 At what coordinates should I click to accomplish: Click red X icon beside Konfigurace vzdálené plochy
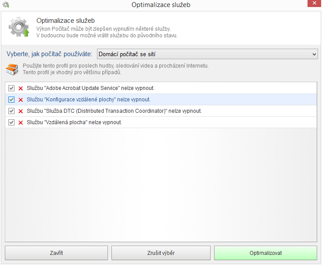pos(21,100)
